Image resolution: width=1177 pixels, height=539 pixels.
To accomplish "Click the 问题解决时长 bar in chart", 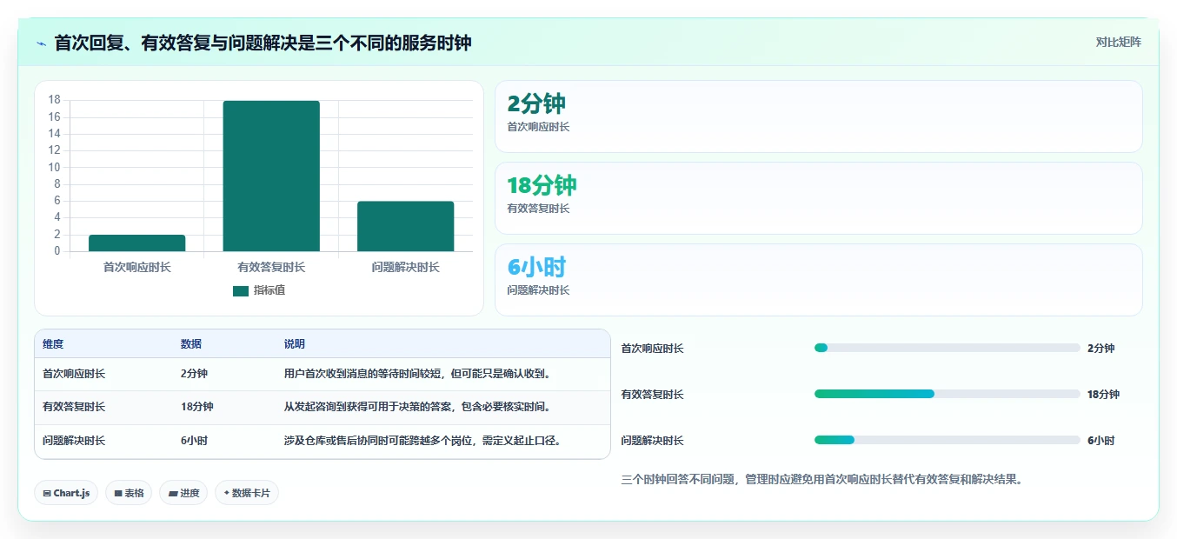I will (405, 227).
